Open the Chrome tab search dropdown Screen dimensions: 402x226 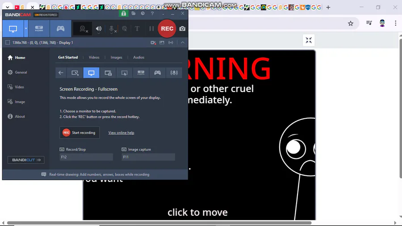[8, 8]
